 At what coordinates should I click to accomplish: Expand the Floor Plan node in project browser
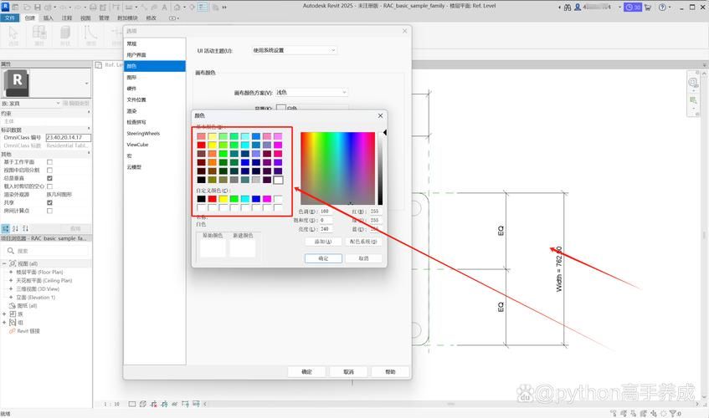(x=11, y=273)
